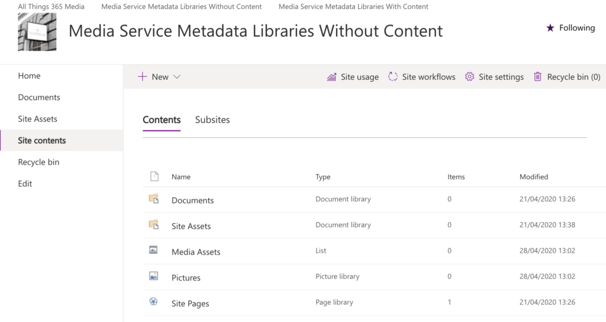
Task: Open Site workflows from the toolbar
Action: coord(421,77)
